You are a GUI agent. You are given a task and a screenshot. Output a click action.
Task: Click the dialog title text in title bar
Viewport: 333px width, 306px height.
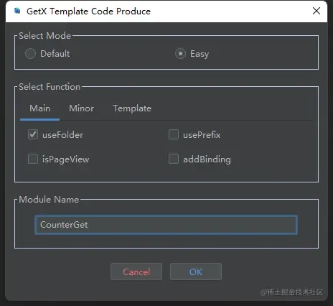(x=88, y=11)
